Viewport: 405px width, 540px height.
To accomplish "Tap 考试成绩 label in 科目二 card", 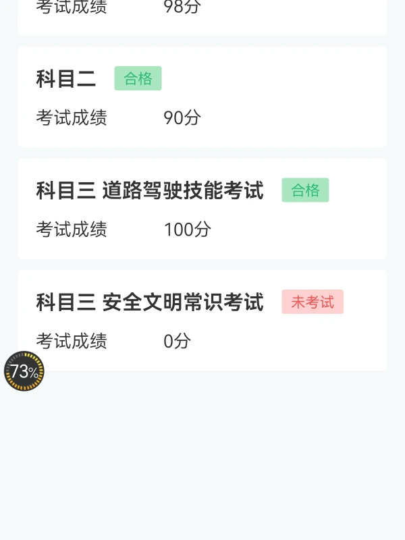I will [x=72, y=117].
